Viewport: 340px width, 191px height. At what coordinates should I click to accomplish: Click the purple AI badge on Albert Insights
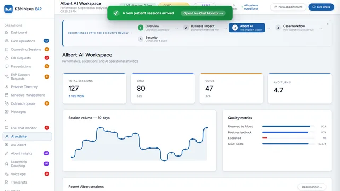(x=46, y=153)
